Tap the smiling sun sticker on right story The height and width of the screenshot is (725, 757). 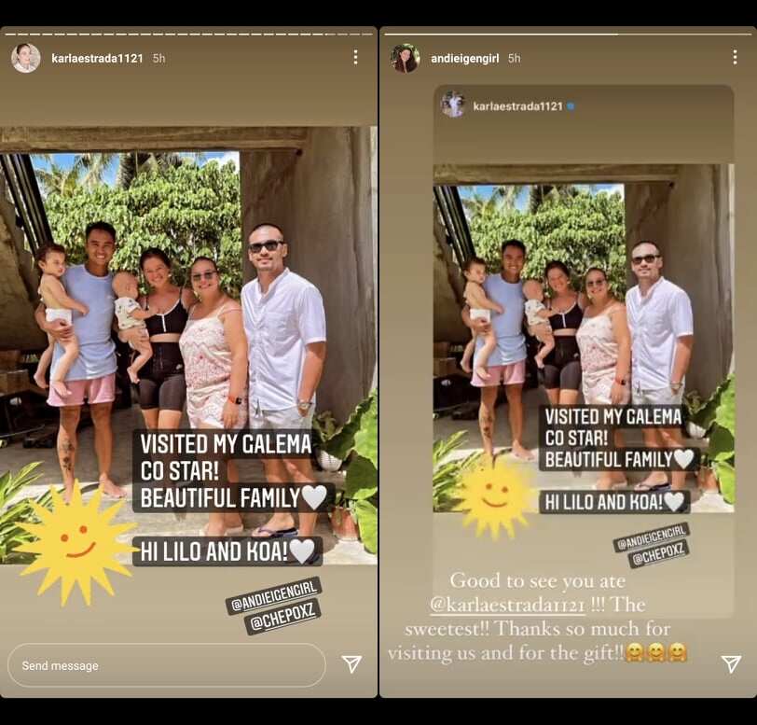pyautogui.click(x=496, y=493)
